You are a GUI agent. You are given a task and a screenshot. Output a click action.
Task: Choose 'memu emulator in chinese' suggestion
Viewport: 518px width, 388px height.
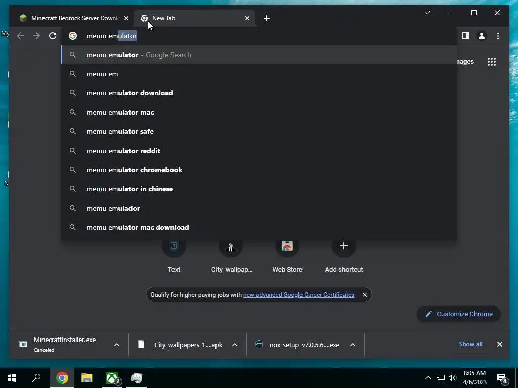[x=259, y=189]
